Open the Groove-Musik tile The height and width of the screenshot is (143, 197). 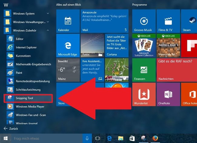[x=144, y=21]
